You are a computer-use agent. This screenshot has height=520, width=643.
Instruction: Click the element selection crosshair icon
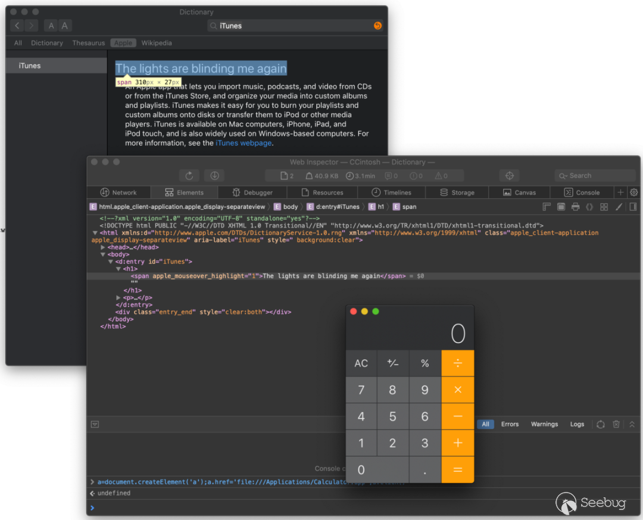pos(509,176)
